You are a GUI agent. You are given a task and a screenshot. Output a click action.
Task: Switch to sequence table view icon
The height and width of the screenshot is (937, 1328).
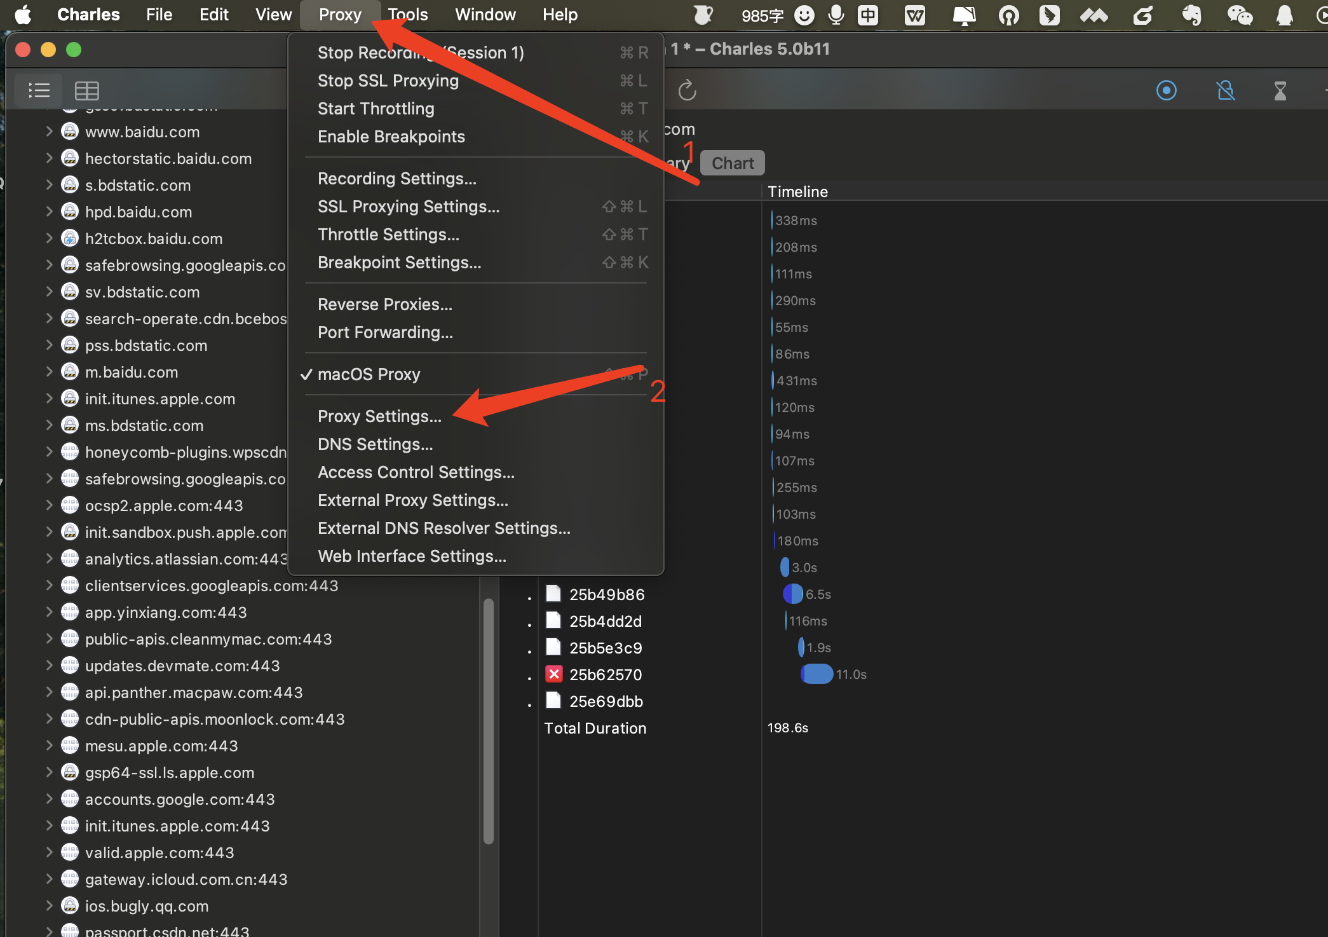pos(86,90)
